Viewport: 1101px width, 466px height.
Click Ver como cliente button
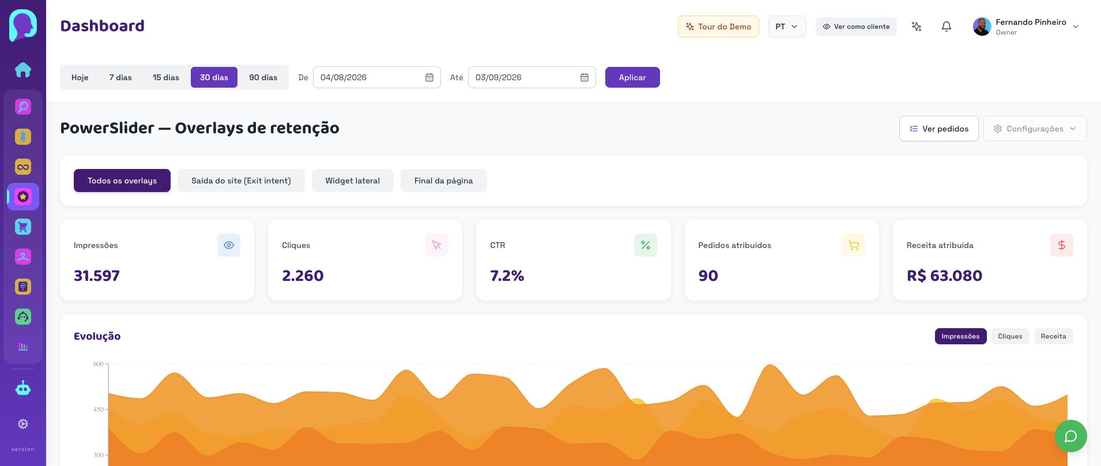(856, 27)
